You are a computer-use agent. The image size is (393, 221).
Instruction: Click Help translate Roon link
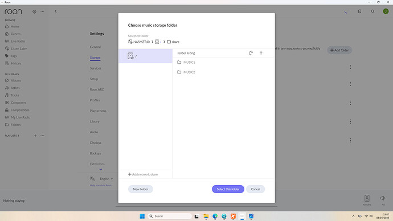coord(100,186)
